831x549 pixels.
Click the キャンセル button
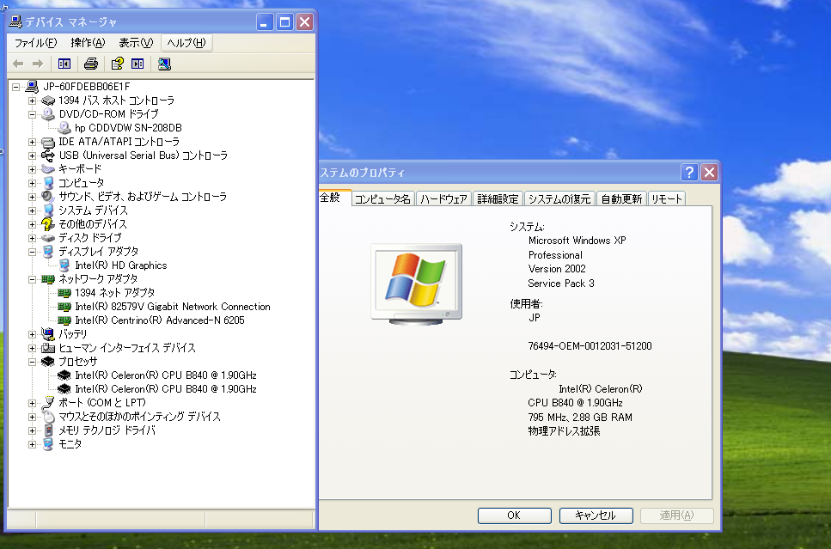596,515
